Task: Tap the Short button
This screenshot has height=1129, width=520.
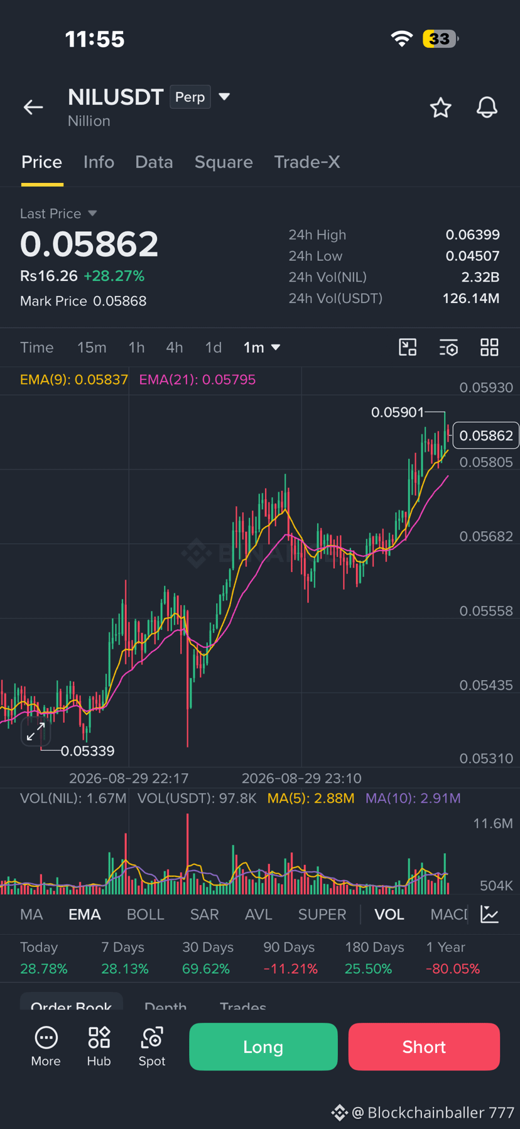Action: tap(424, 1047)
